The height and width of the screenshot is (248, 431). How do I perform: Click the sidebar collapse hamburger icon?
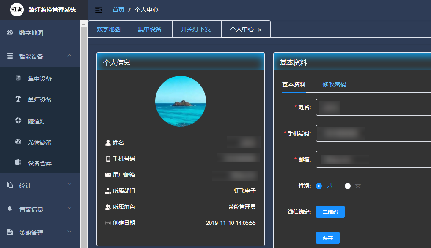(x=99, y=10)
